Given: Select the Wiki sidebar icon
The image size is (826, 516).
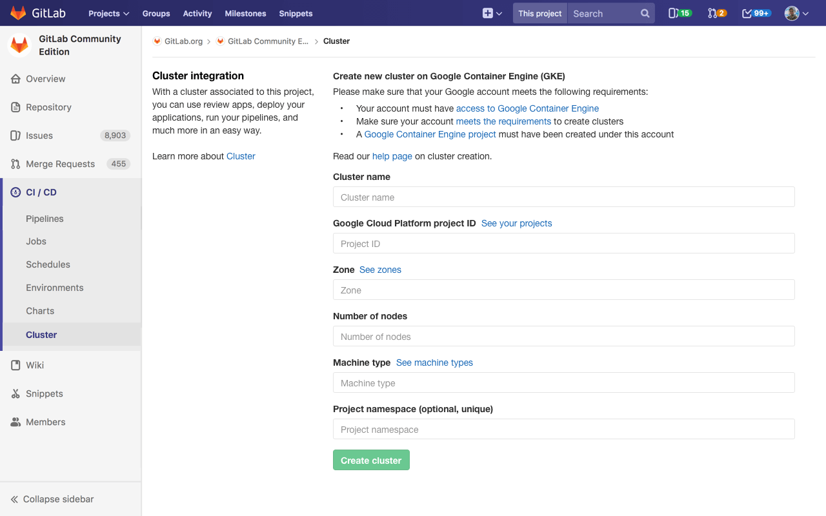Looking at the screenshot, I should coord(14,365).
